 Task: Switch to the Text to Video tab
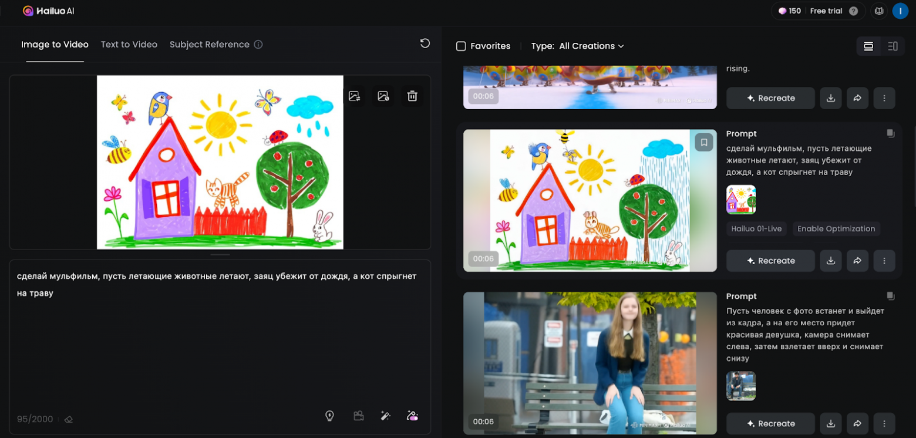pos(129,45)
